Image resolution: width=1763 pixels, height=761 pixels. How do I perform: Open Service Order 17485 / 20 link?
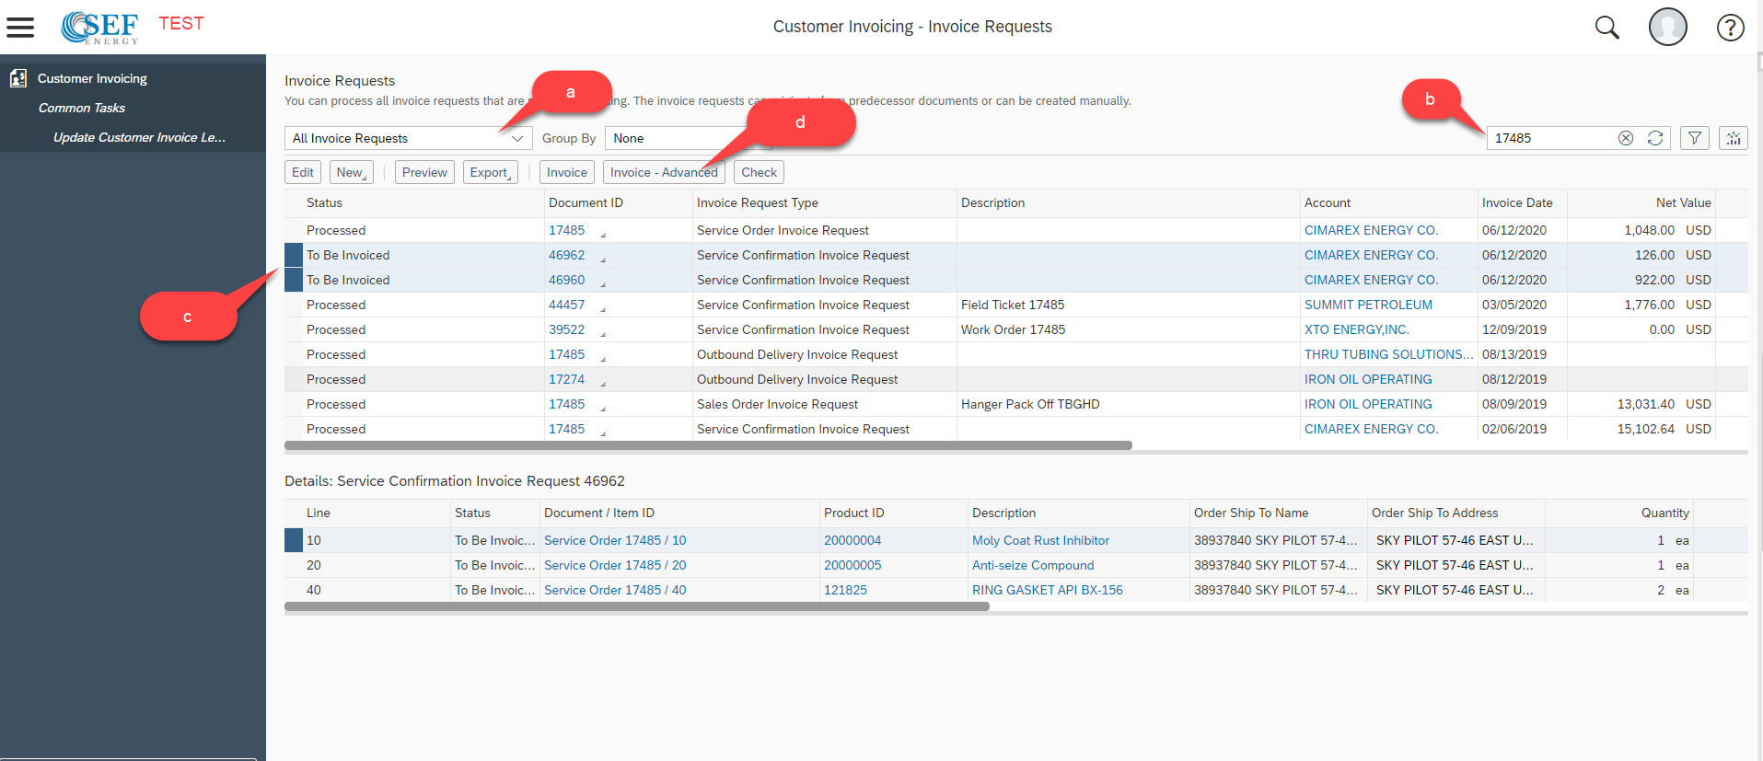[615, 565]
